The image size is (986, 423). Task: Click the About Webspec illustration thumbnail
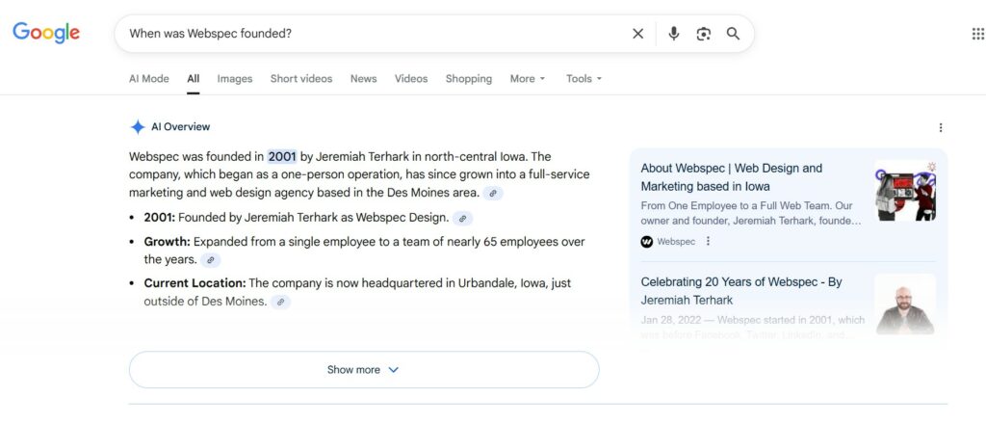[905, 191]
